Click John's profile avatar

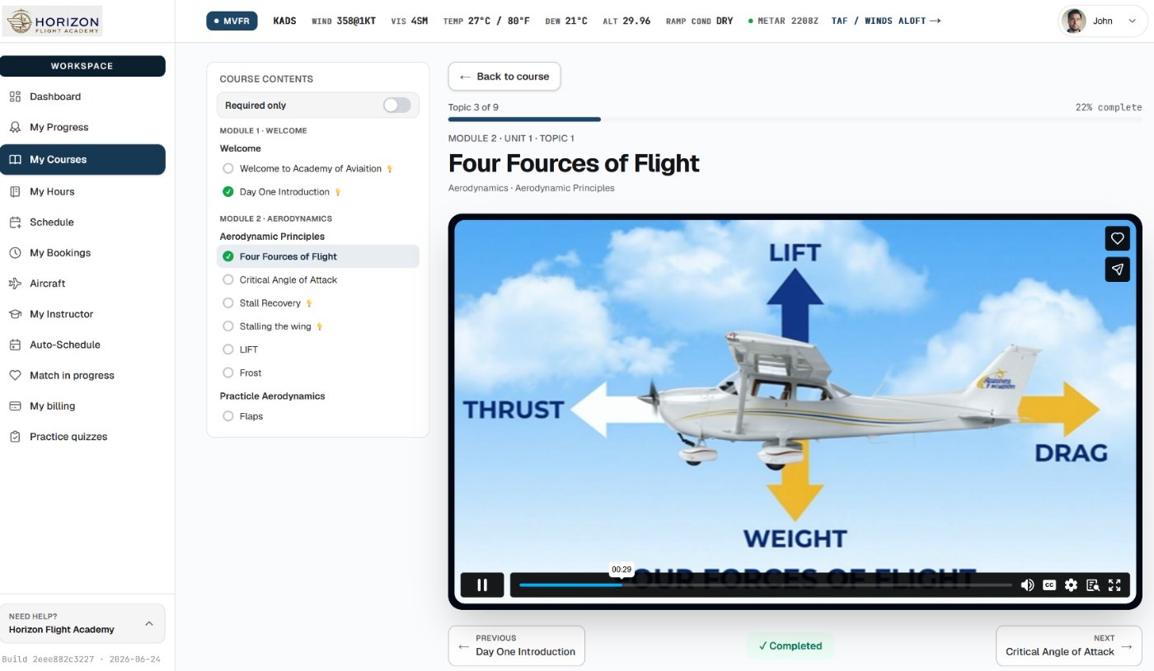tap(1074, 21)
